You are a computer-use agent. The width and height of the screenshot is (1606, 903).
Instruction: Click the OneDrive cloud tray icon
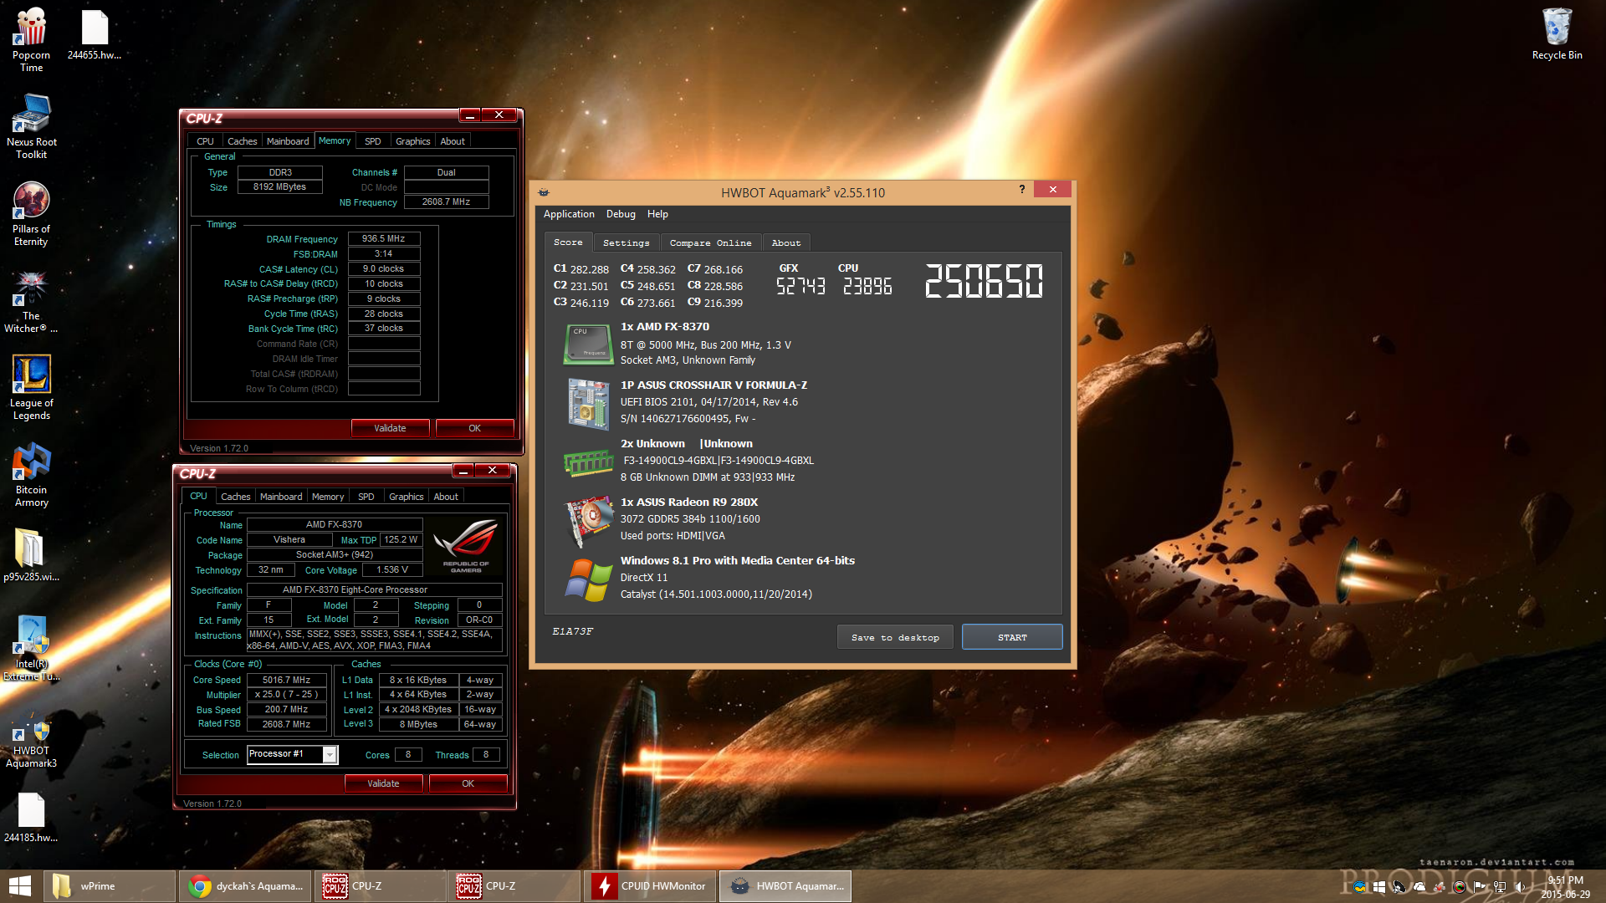click(1419, 887)
